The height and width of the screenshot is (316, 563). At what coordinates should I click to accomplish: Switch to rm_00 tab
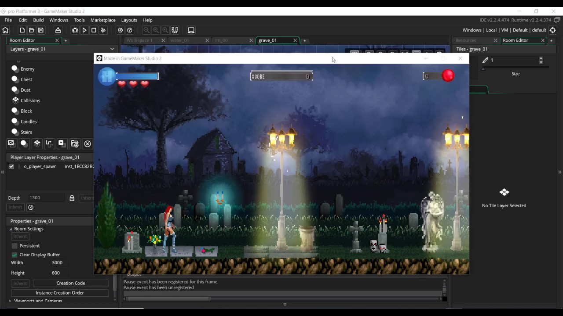[221, 40]
